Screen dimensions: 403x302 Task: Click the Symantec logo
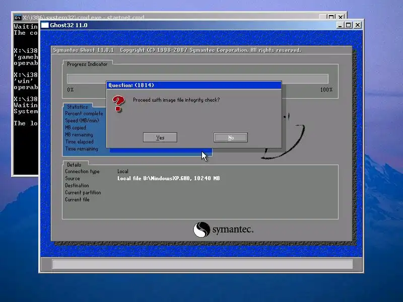pos(223,230)
